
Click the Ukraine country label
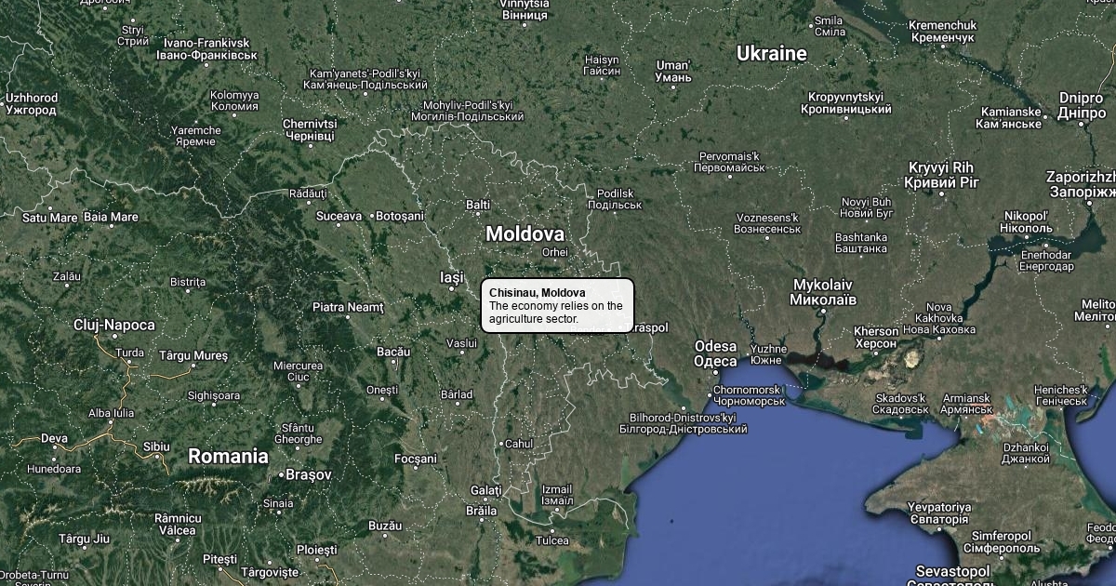pos(772,54)
